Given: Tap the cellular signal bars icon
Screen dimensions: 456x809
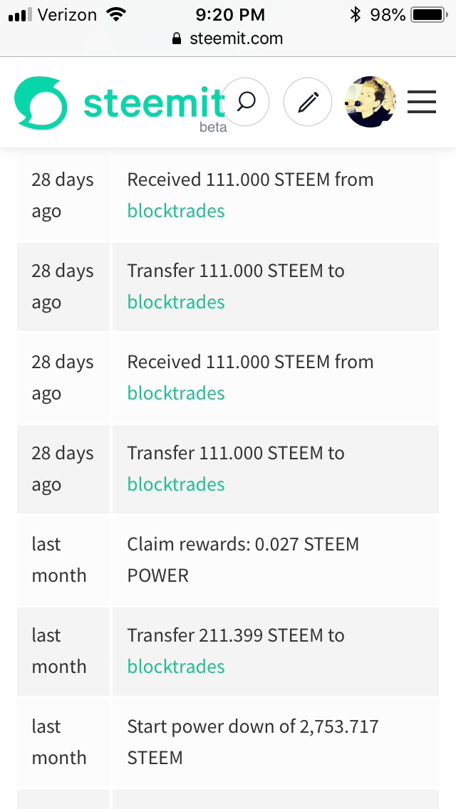Looking at the screenshot, I should pyautogui.click(x=21, y=15).
